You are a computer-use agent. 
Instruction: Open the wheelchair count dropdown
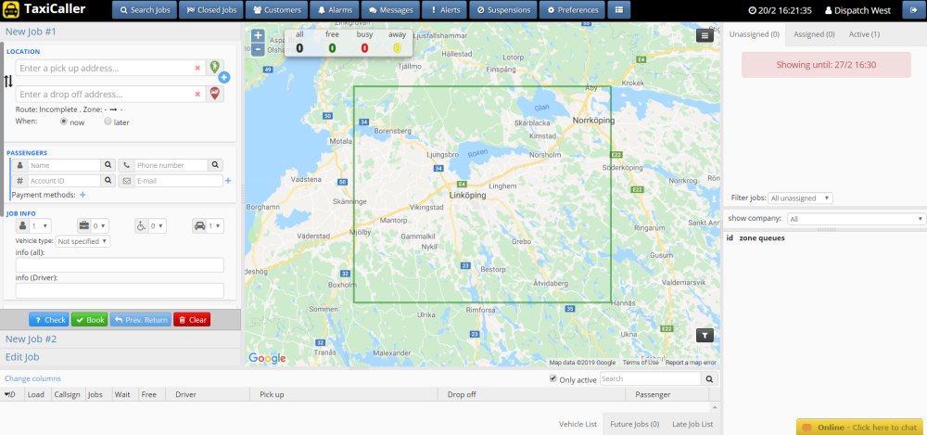(x=157, y=225)
